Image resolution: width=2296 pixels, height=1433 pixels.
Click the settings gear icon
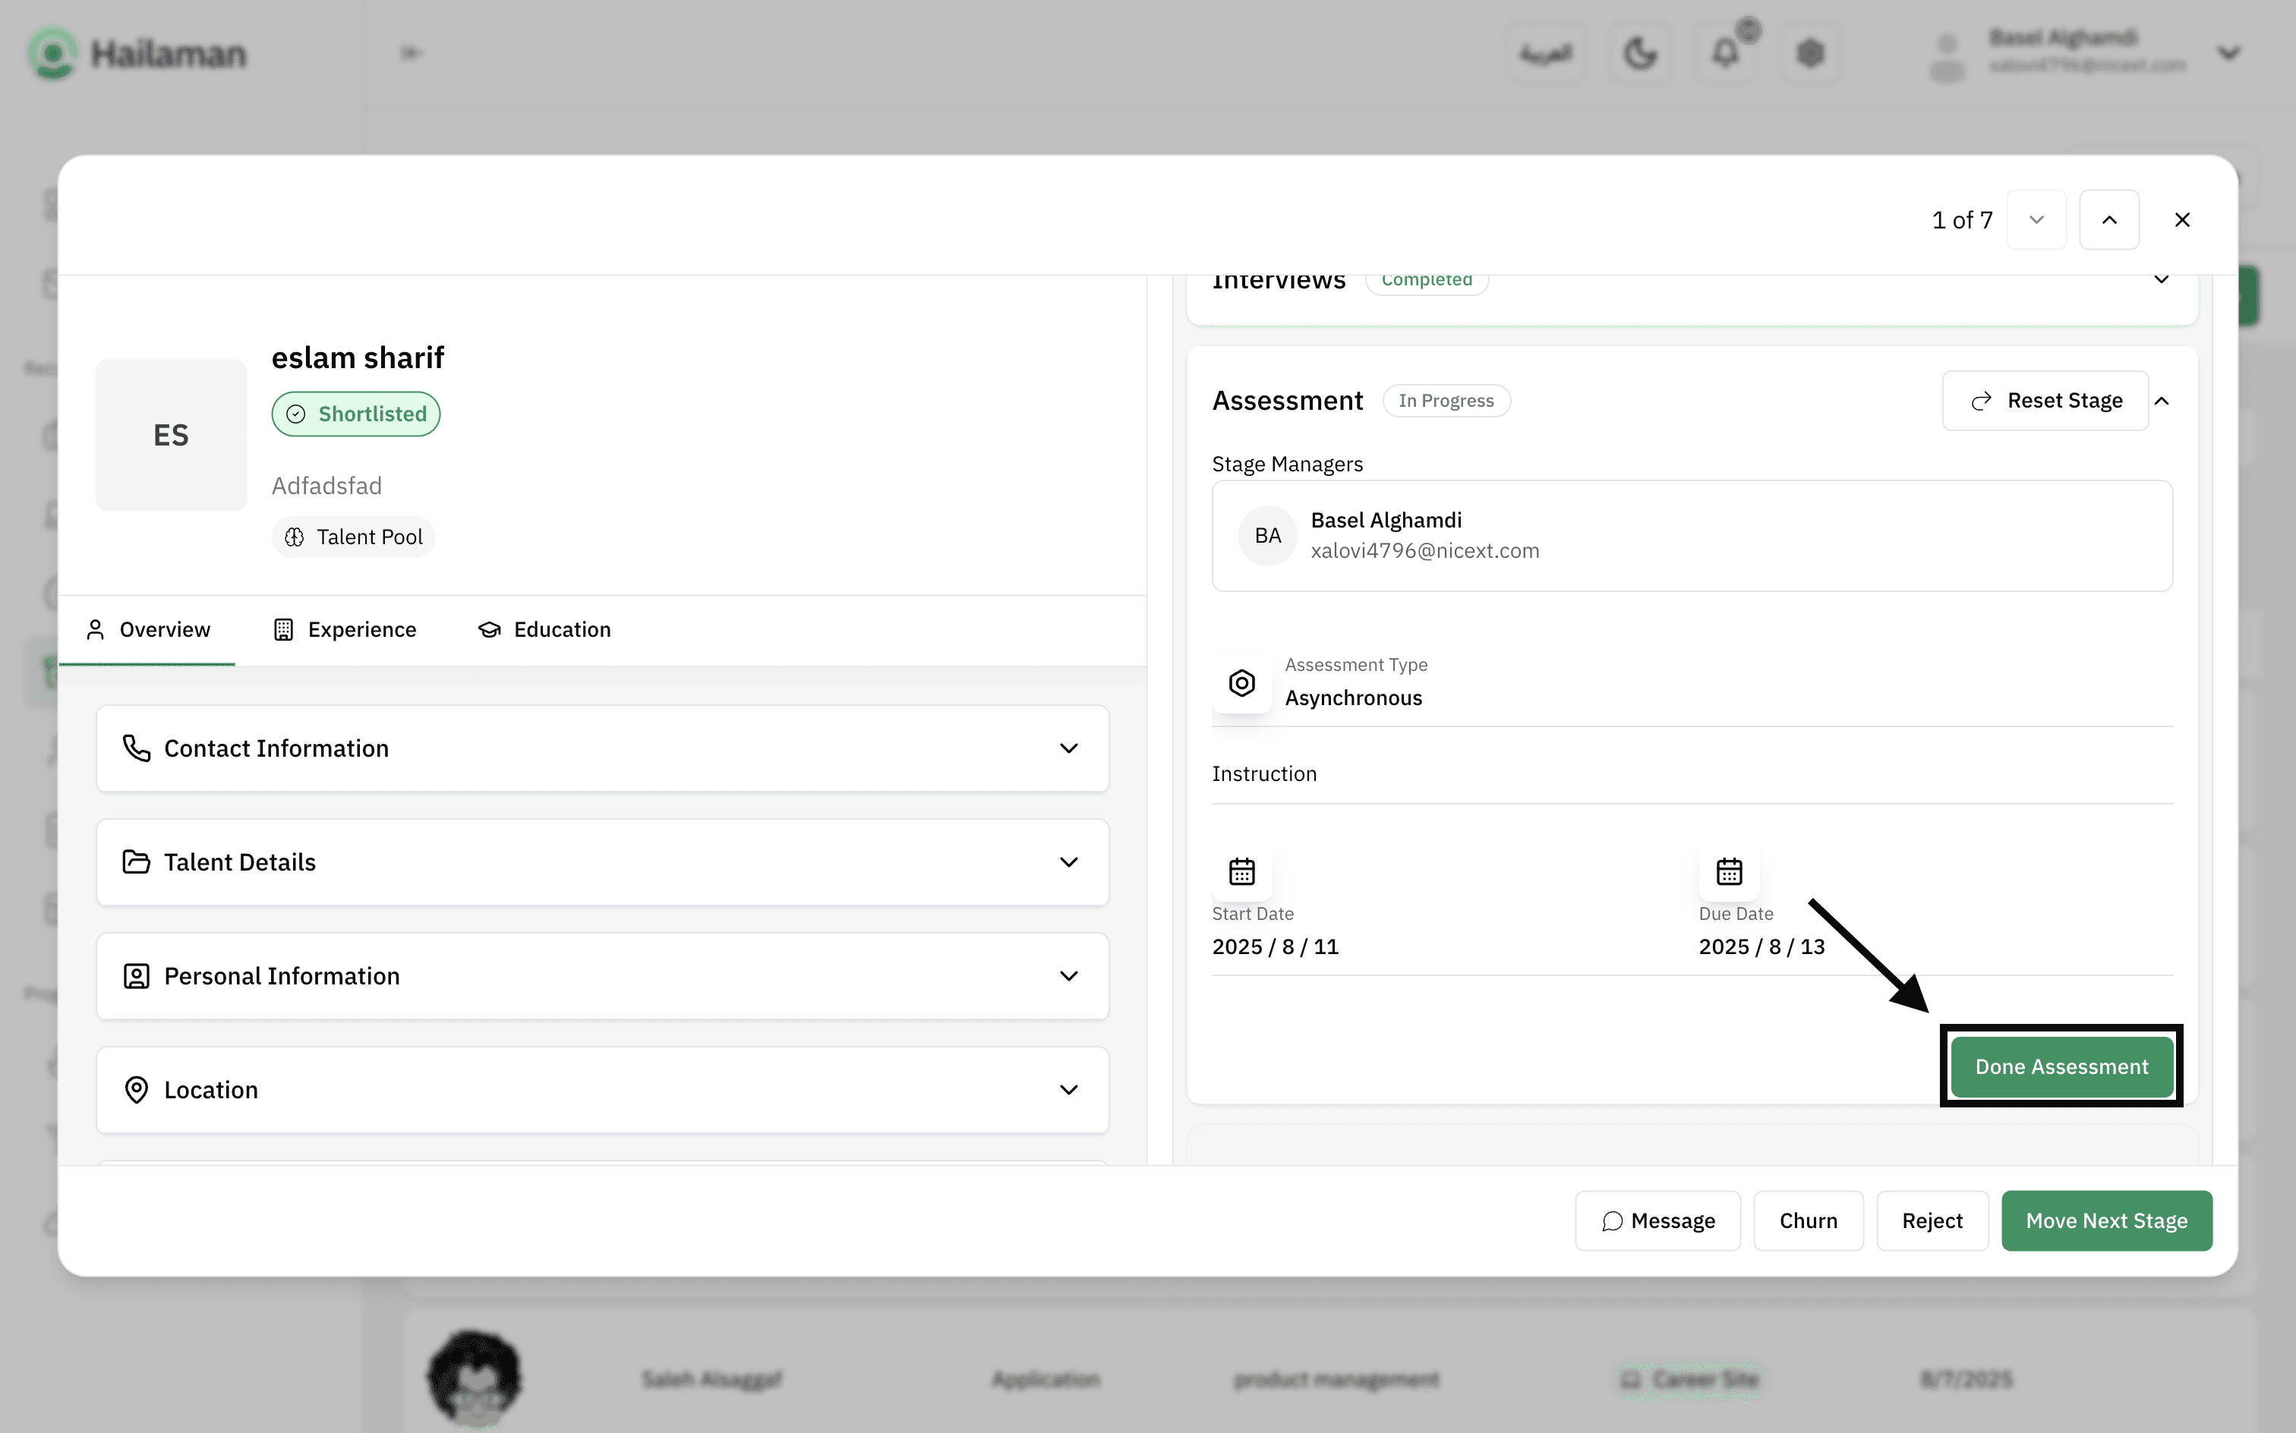[1809, 53]
